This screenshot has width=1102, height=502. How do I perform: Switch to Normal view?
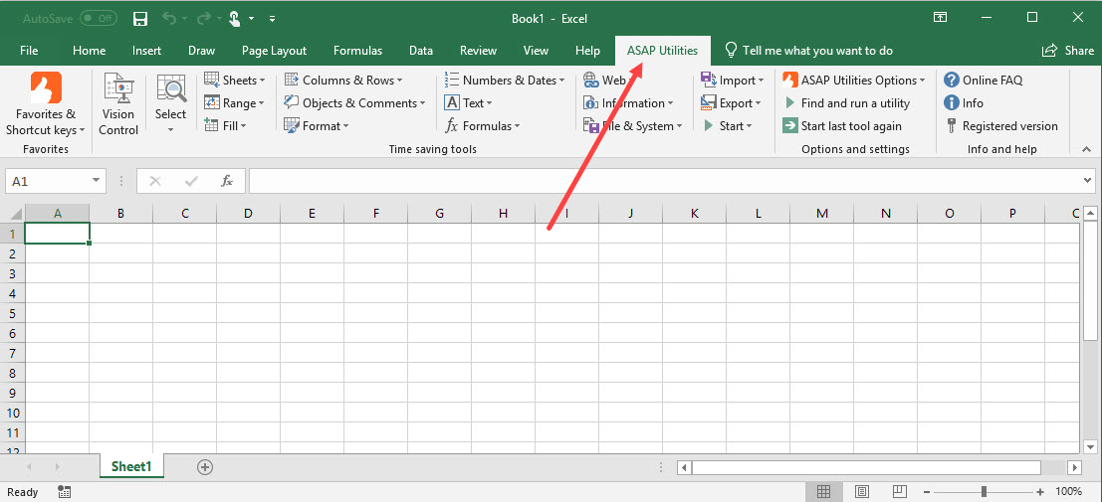tap(824, 491)
